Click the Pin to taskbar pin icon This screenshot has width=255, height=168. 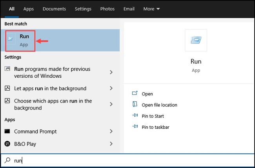tap(135, 126)
